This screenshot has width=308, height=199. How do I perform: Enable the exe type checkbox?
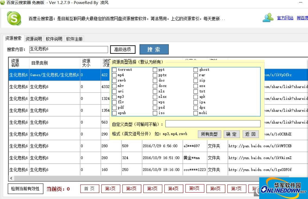tap(195, 86)
